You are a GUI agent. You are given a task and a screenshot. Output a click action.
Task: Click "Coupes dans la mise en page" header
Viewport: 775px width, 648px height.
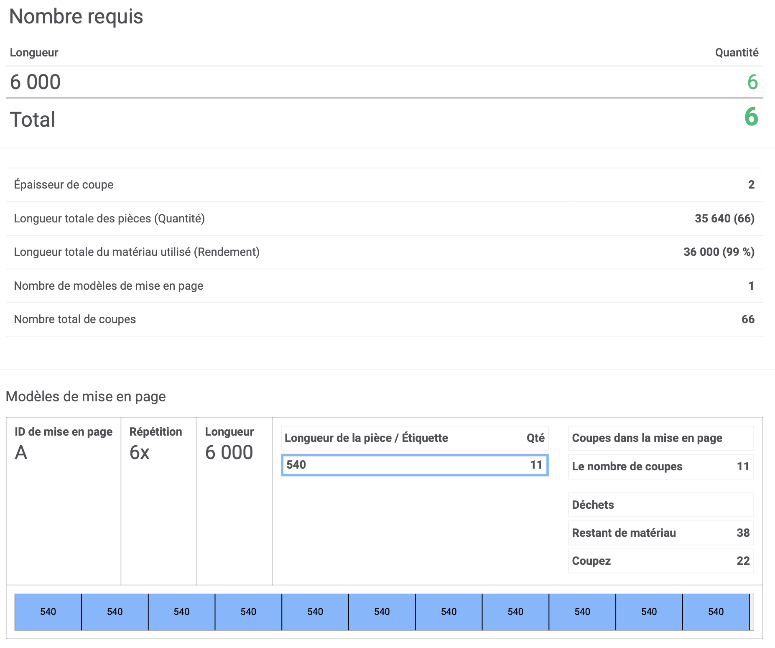click(x=647, y=438)
